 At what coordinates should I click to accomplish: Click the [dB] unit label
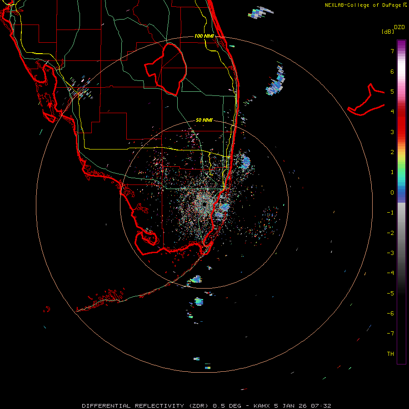(x=388, y=31)
